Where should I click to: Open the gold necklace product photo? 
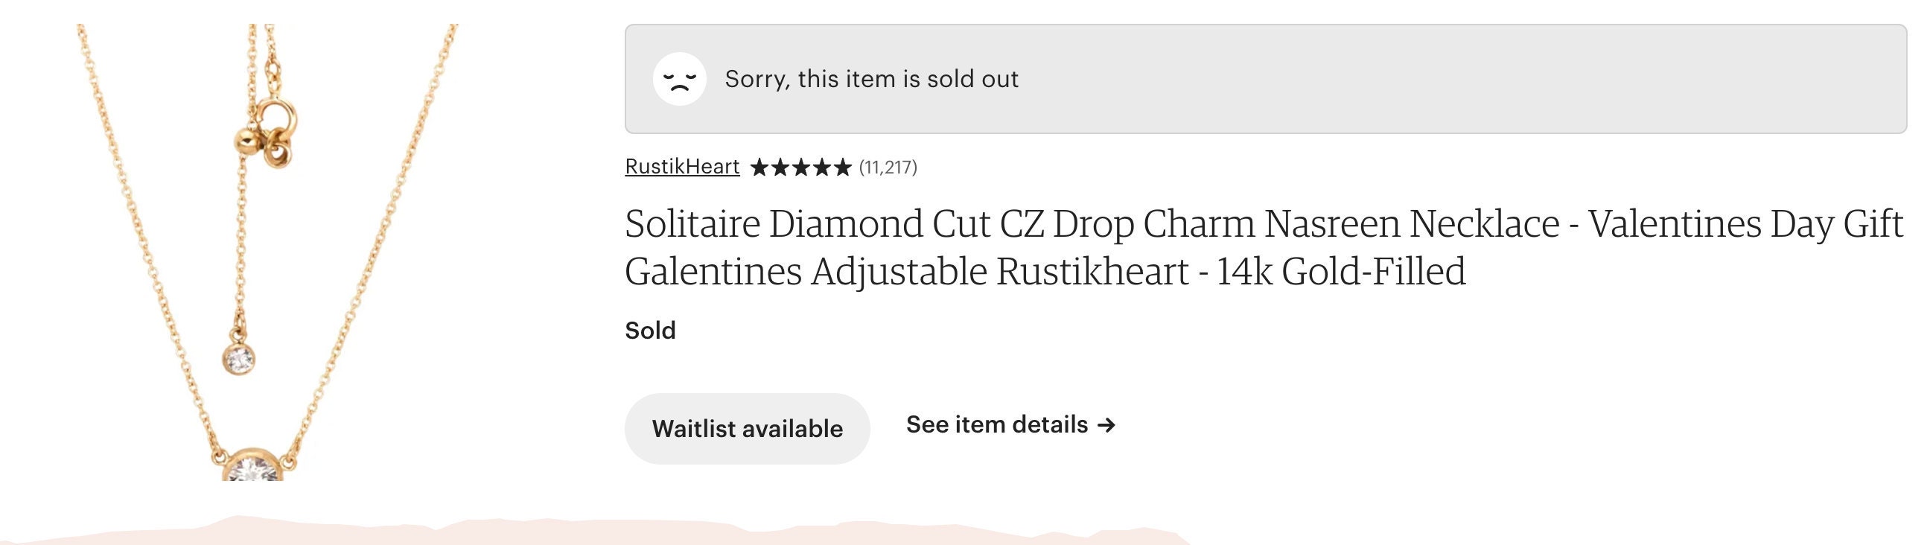267,252
